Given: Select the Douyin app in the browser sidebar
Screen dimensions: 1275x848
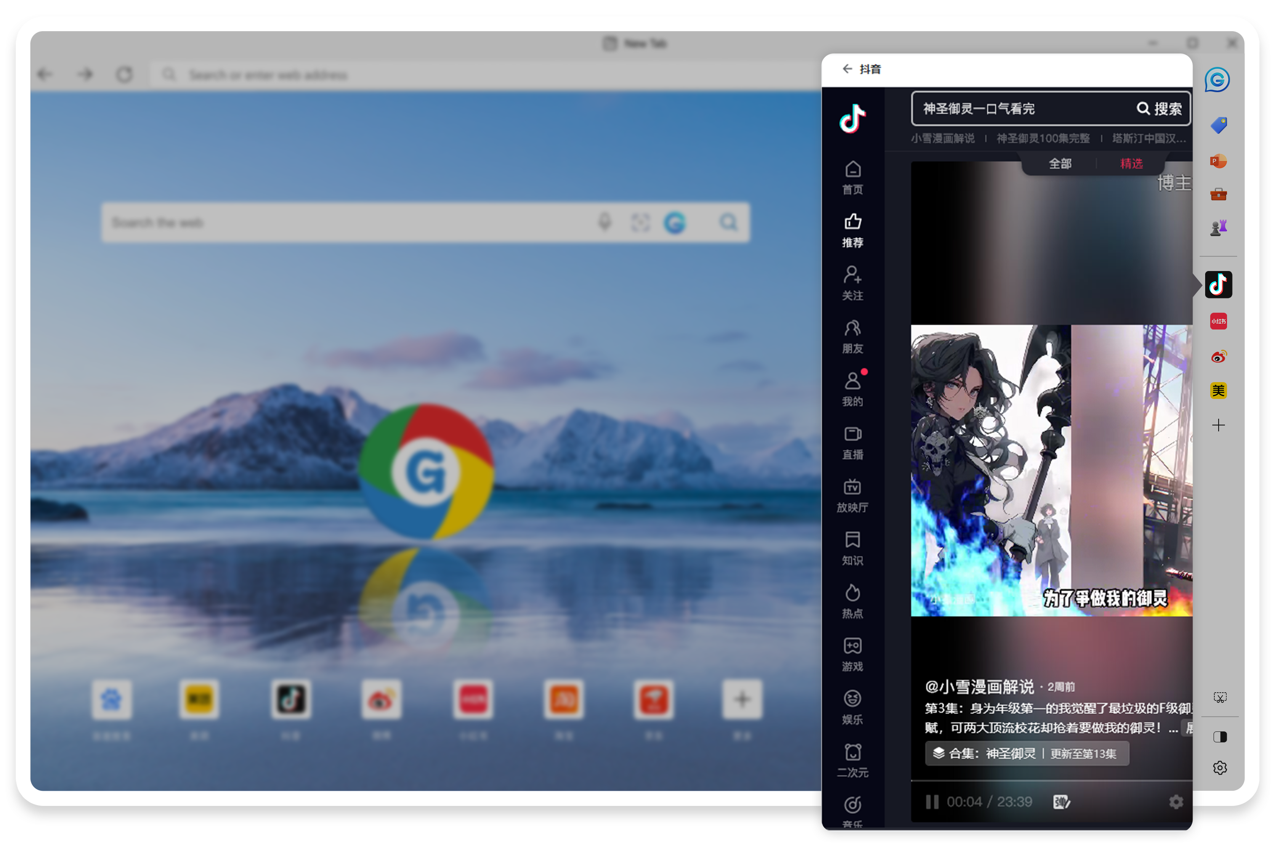Looking at the screenshot, I should point(1218,284).
